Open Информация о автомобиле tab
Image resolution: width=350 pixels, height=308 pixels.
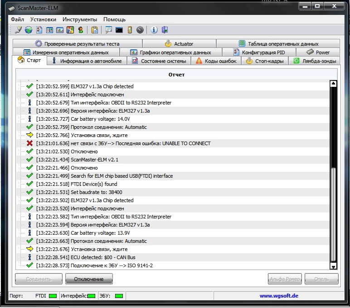[87, 61]
